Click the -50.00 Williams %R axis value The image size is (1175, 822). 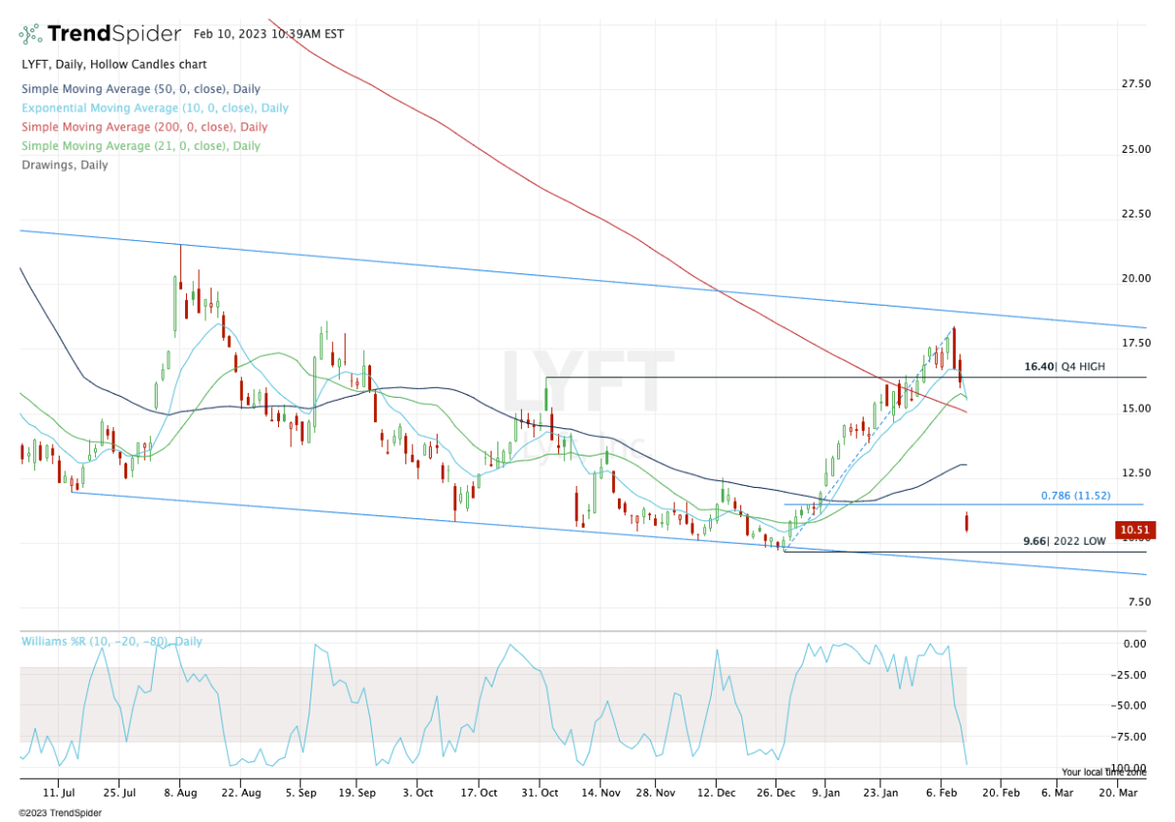(1134, 705)
